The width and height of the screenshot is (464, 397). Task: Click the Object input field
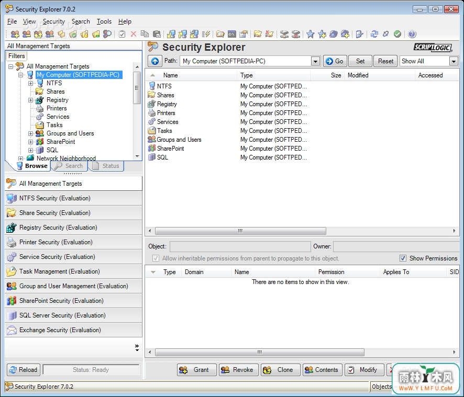click(x=240, y=246)
